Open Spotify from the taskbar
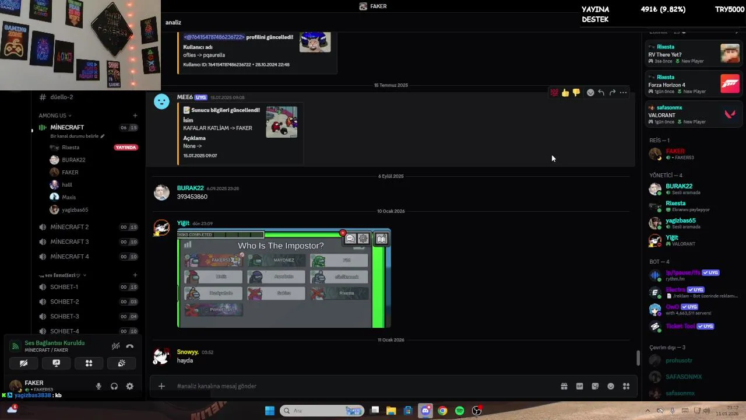This screenshot has width=746, height=420. (x=459, y=411)
